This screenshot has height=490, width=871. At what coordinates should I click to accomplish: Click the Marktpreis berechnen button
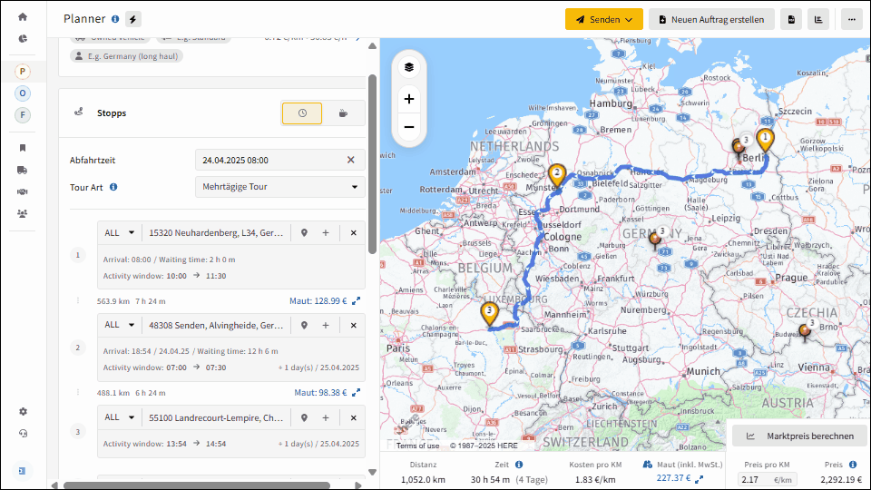tap(800, 436)
